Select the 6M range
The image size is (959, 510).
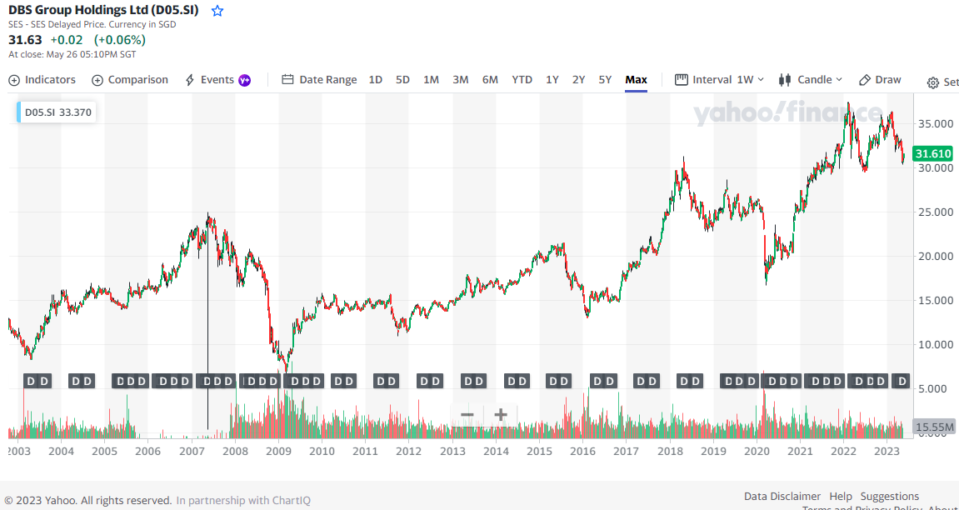click(x=490, y=79)
